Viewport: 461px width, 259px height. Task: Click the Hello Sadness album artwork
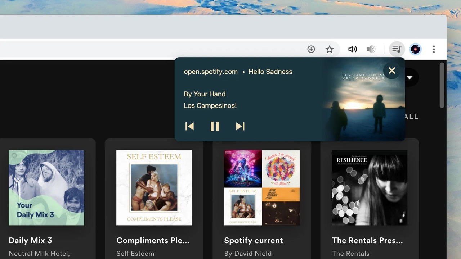[363, 99]
